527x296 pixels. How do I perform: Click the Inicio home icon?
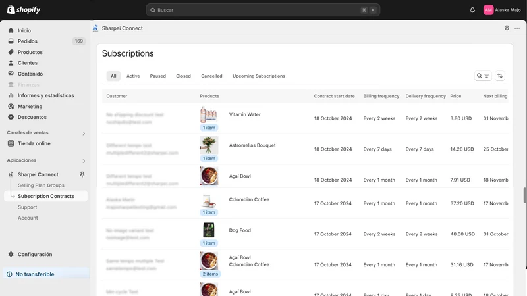click(11, 30)
